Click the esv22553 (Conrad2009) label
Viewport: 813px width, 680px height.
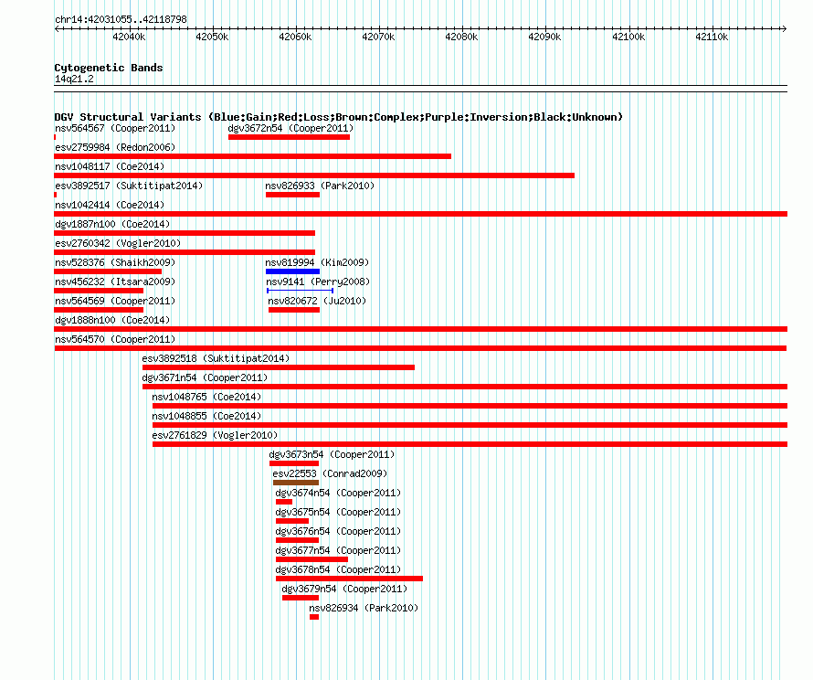pos(330,473)
